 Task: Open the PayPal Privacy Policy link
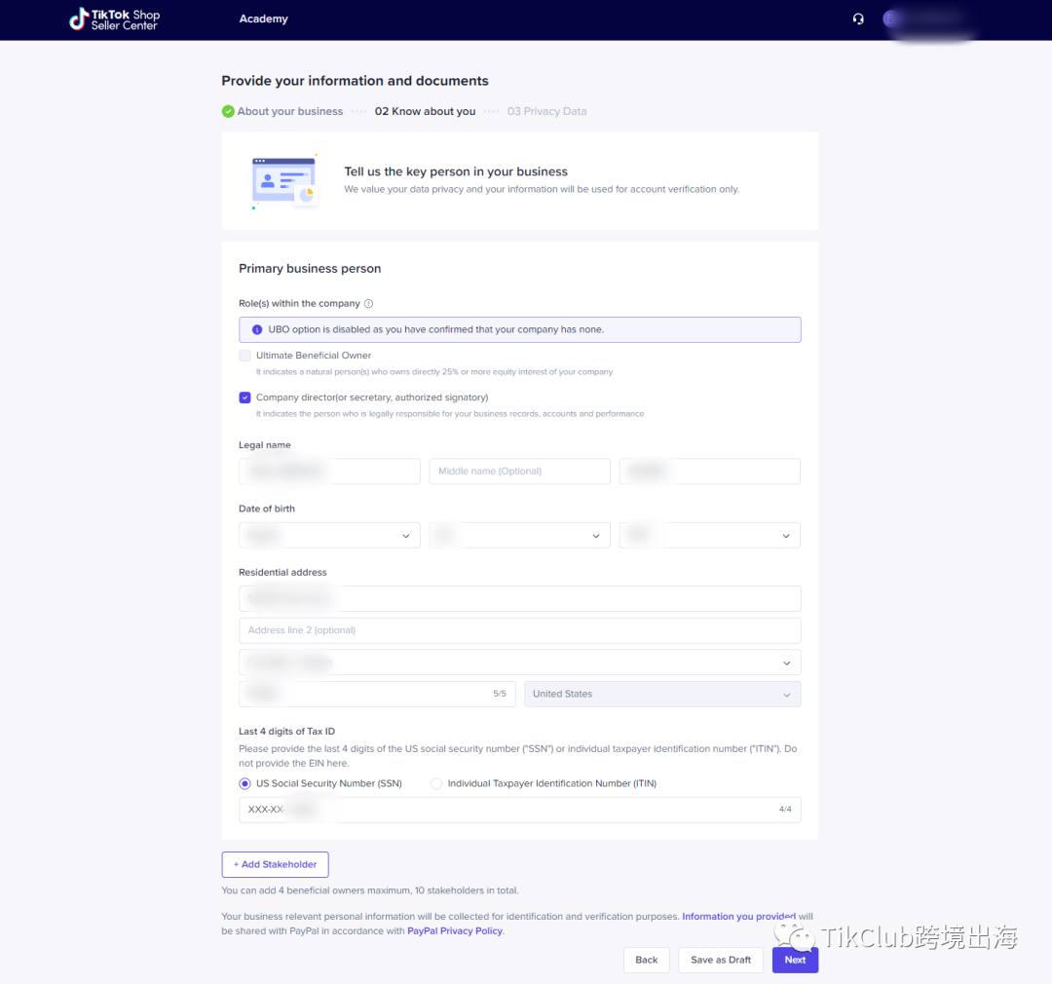coord(454,931)
